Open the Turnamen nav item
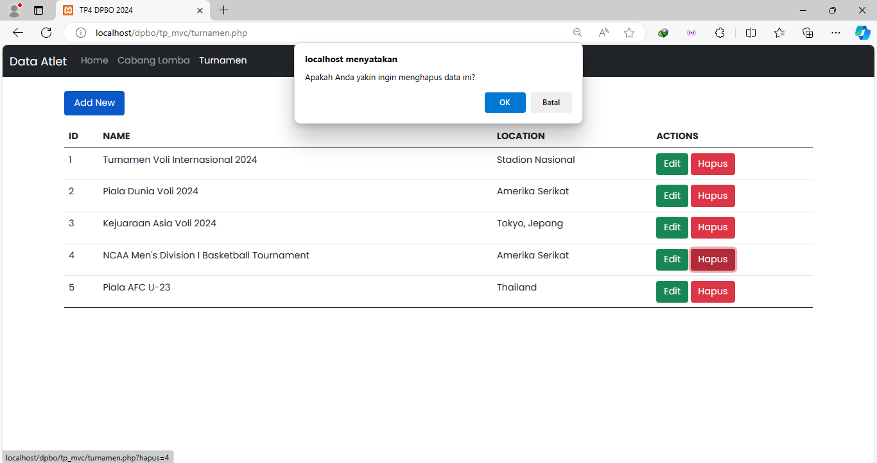Screen dimensions: 877x463 pos(223,60)
